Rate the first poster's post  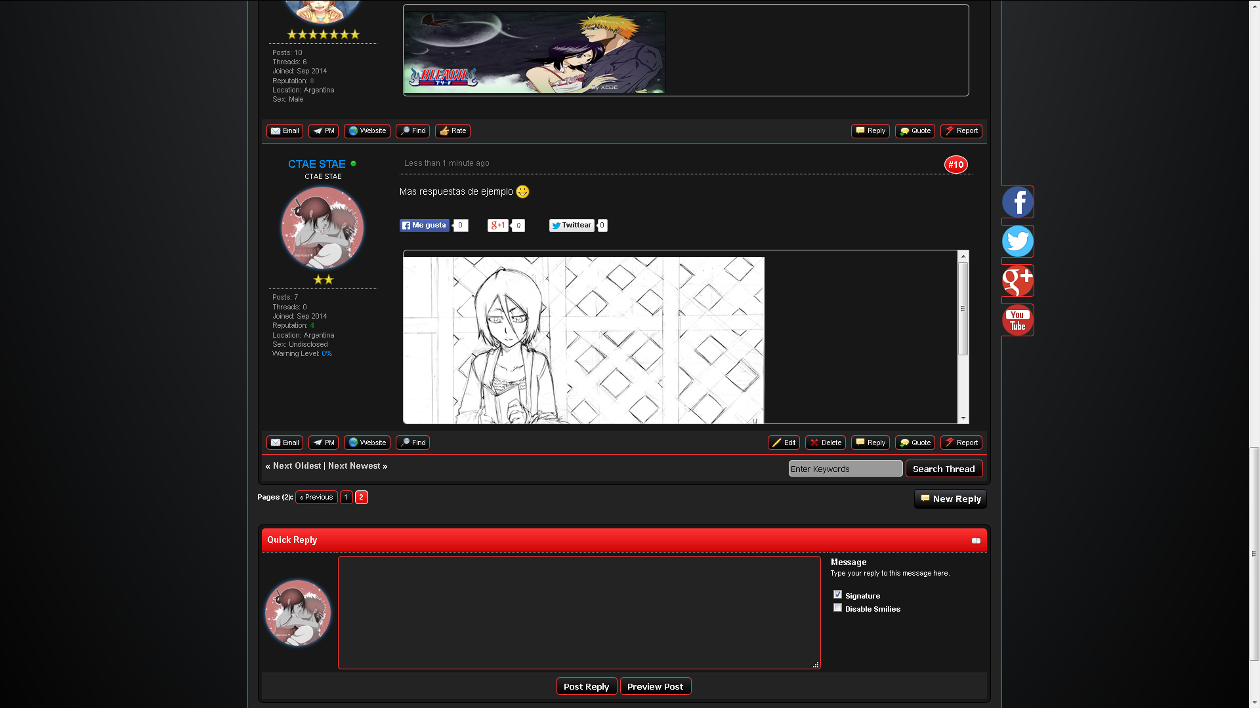[x=453, y=131]
